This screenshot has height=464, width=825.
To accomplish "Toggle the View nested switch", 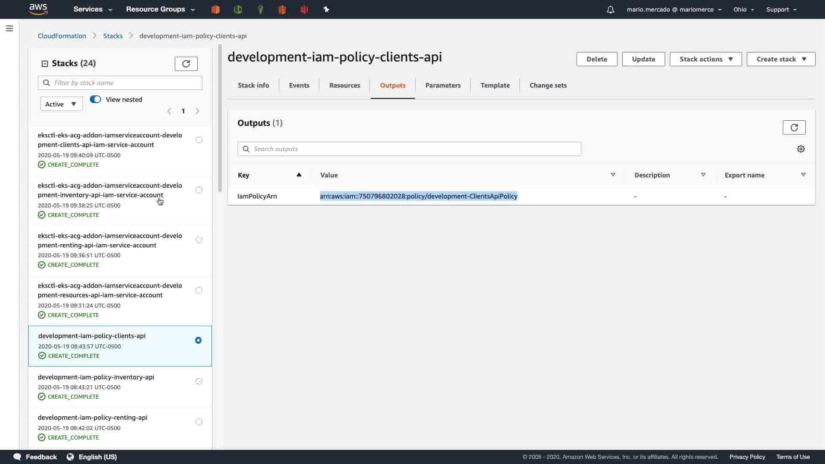I will click(x=95, y=99).
